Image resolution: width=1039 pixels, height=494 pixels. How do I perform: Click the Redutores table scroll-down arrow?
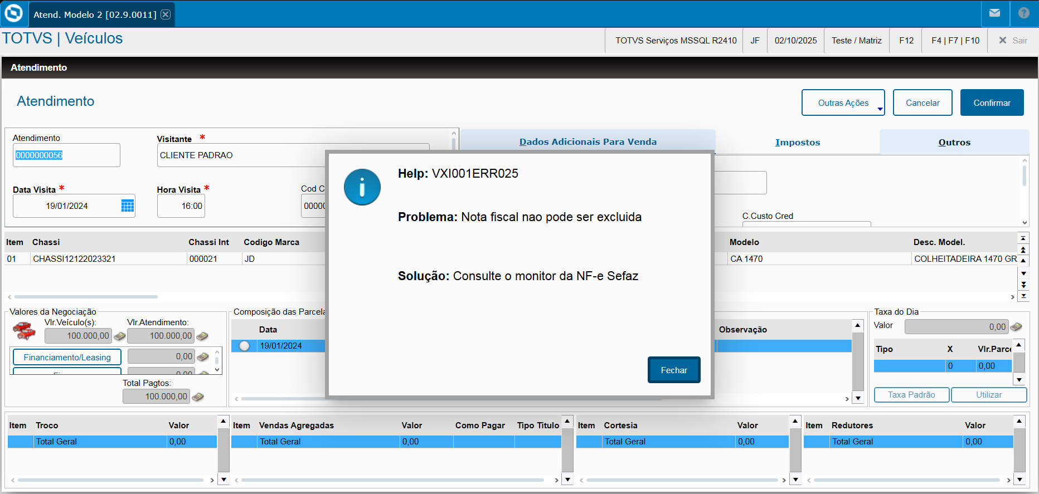(1019, 480)
